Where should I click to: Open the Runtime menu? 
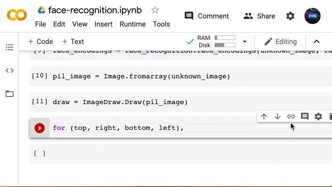point(133,24)
